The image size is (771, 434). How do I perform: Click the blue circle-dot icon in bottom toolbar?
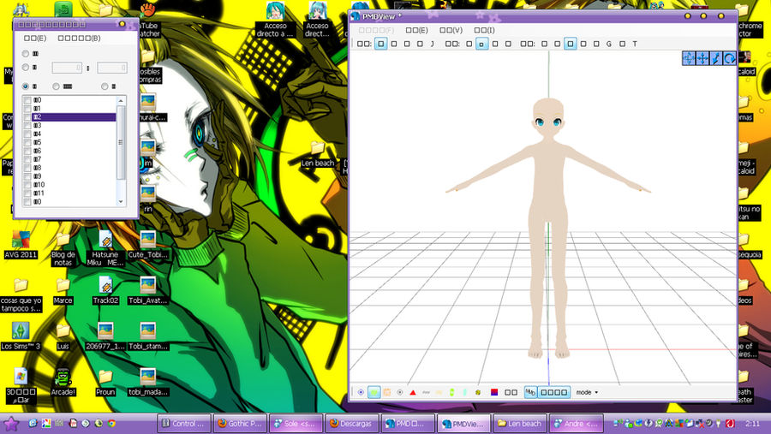coord(361,392)
